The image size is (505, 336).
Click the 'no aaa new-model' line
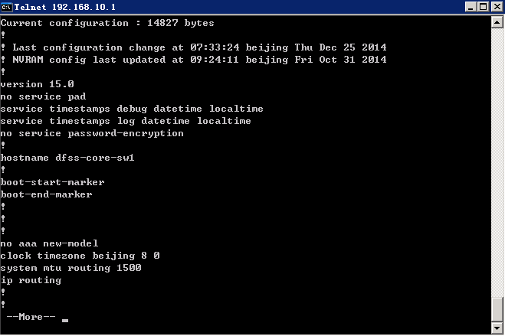49,243
